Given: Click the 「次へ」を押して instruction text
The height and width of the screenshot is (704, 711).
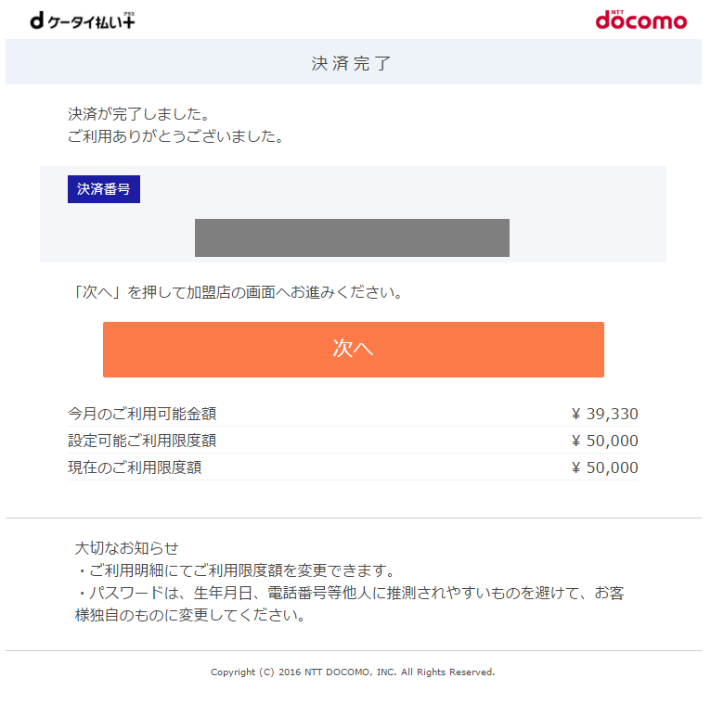Looking at the screenshot, I should 237,292.
